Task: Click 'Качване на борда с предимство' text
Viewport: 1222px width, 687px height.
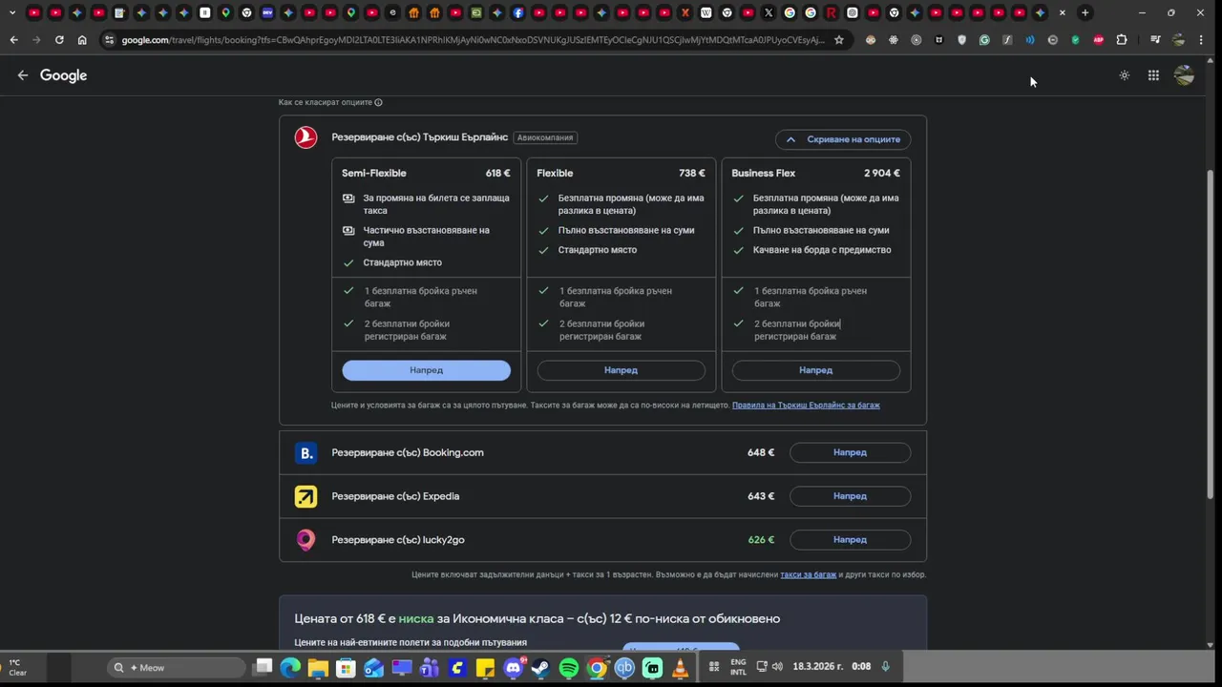Action: (822, 250)
